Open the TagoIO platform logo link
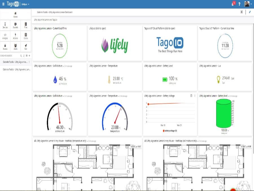 [x=170, y=45]
